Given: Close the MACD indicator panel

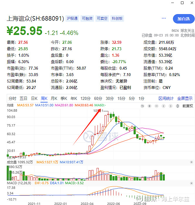Looking at the screenshot, I should [x=191, y=183].
